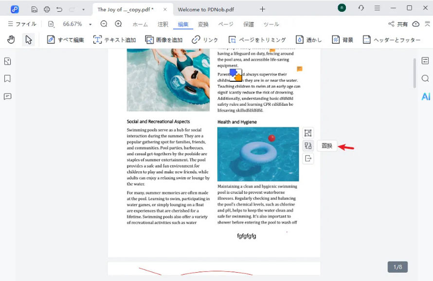Click the 背景 background tool
This screenshot has height=281, width=433.
tap(343, 40)
